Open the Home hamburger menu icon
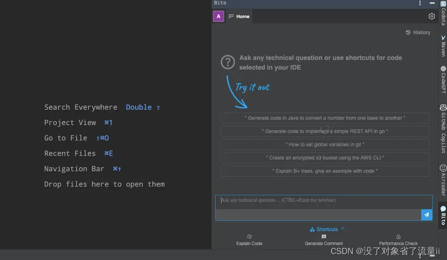Viewport: 447px width, 260px height. pyautogui.click(x=231, y=16)
